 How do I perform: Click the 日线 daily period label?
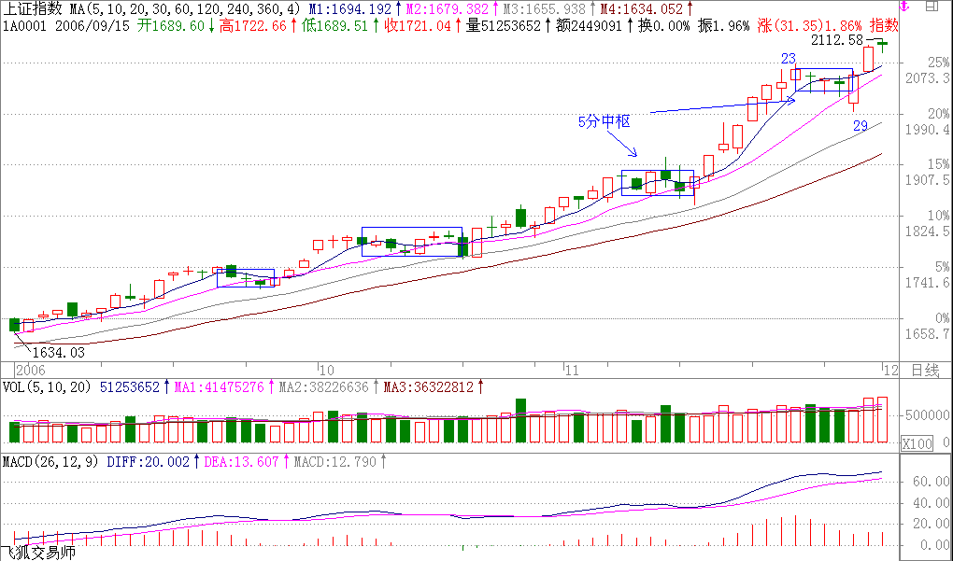[923, 371]
